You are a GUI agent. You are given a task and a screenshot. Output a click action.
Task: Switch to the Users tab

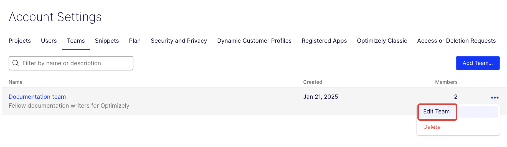tap(49, 41)
